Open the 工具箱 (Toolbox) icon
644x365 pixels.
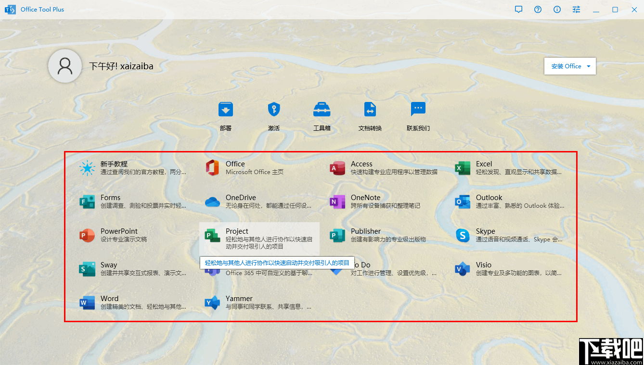(322, 115)
